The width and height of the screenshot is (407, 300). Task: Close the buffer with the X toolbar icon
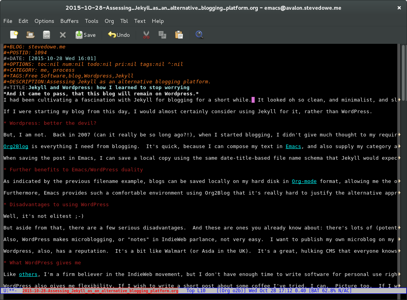pyautogui.click(x=63, y=35)
